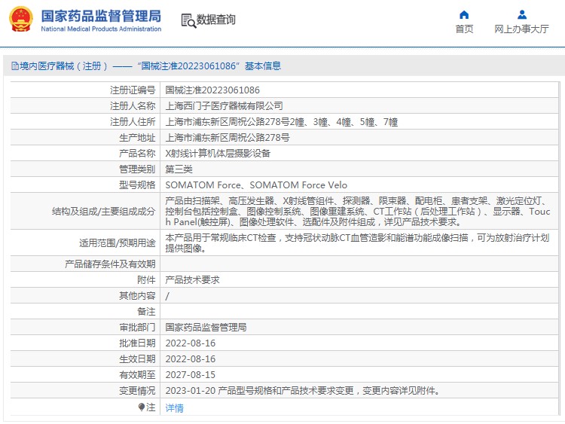Click 生产地址 value 周祝公路278号
This screenshot has width=565, height=424.
[227, 137]
